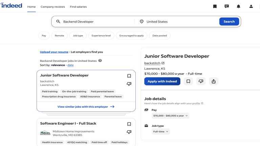Open the profile link in Job details
The height and width of the screenshot is (146, 260).
point(196,103)
